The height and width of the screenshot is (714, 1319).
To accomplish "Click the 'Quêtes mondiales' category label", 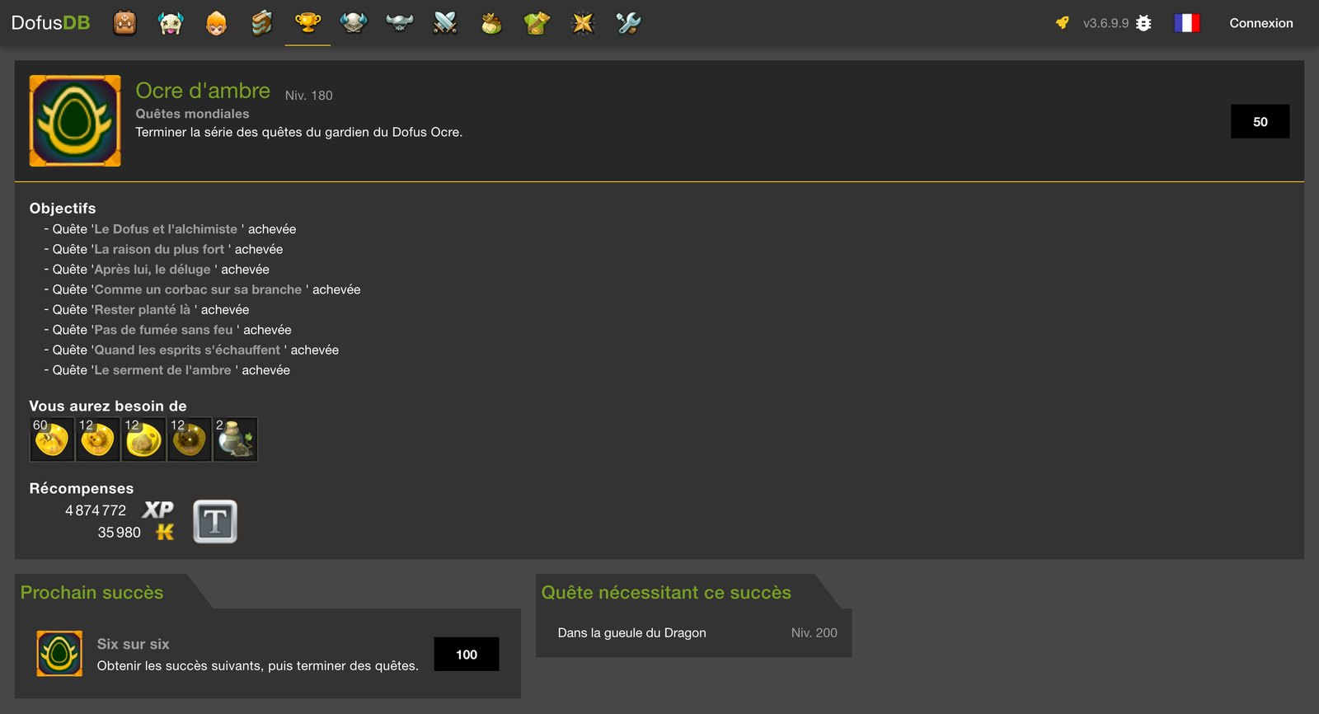I will tap(192, 114).
